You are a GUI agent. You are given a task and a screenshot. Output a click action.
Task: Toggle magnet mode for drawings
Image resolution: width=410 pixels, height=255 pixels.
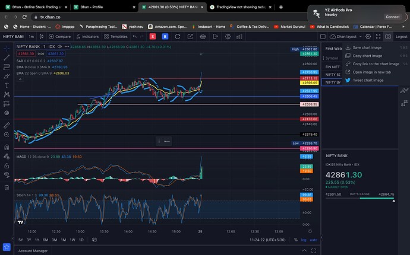(7, 147)
